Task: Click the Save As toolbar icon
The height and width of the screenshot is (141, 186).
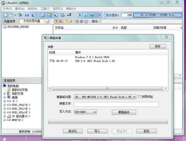Action: pos(33,15)
